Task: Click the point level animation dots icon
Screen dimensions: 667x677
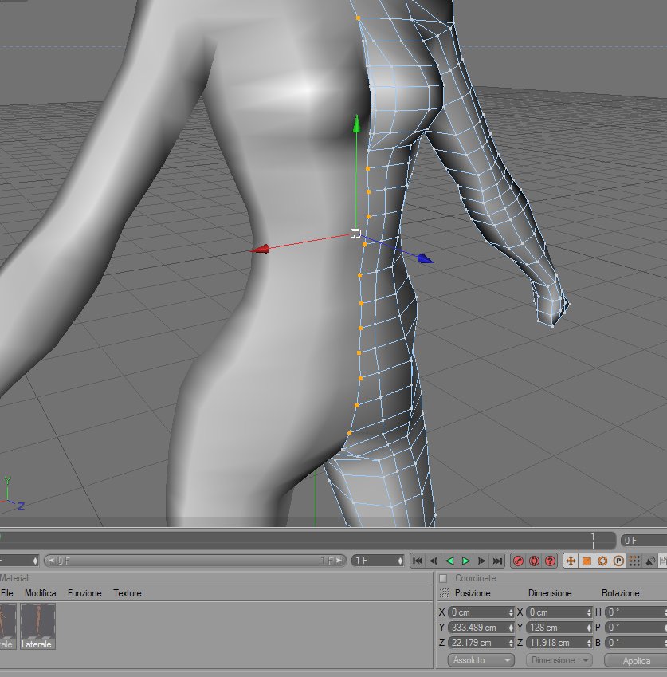Action: click(x=634, y=561)
